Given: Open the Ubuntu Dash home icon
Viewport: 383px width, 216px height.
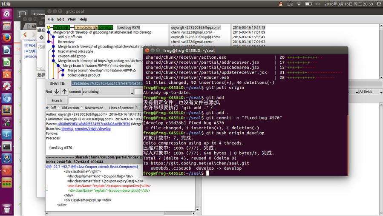Looking at the screenshot, I should [x=6, y=13].
